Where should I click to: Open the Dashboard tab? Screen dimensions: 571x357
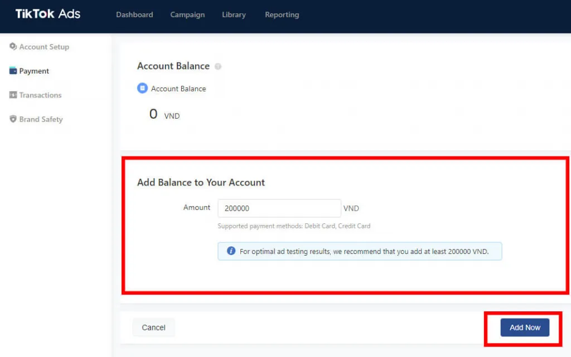coord(134,15)
